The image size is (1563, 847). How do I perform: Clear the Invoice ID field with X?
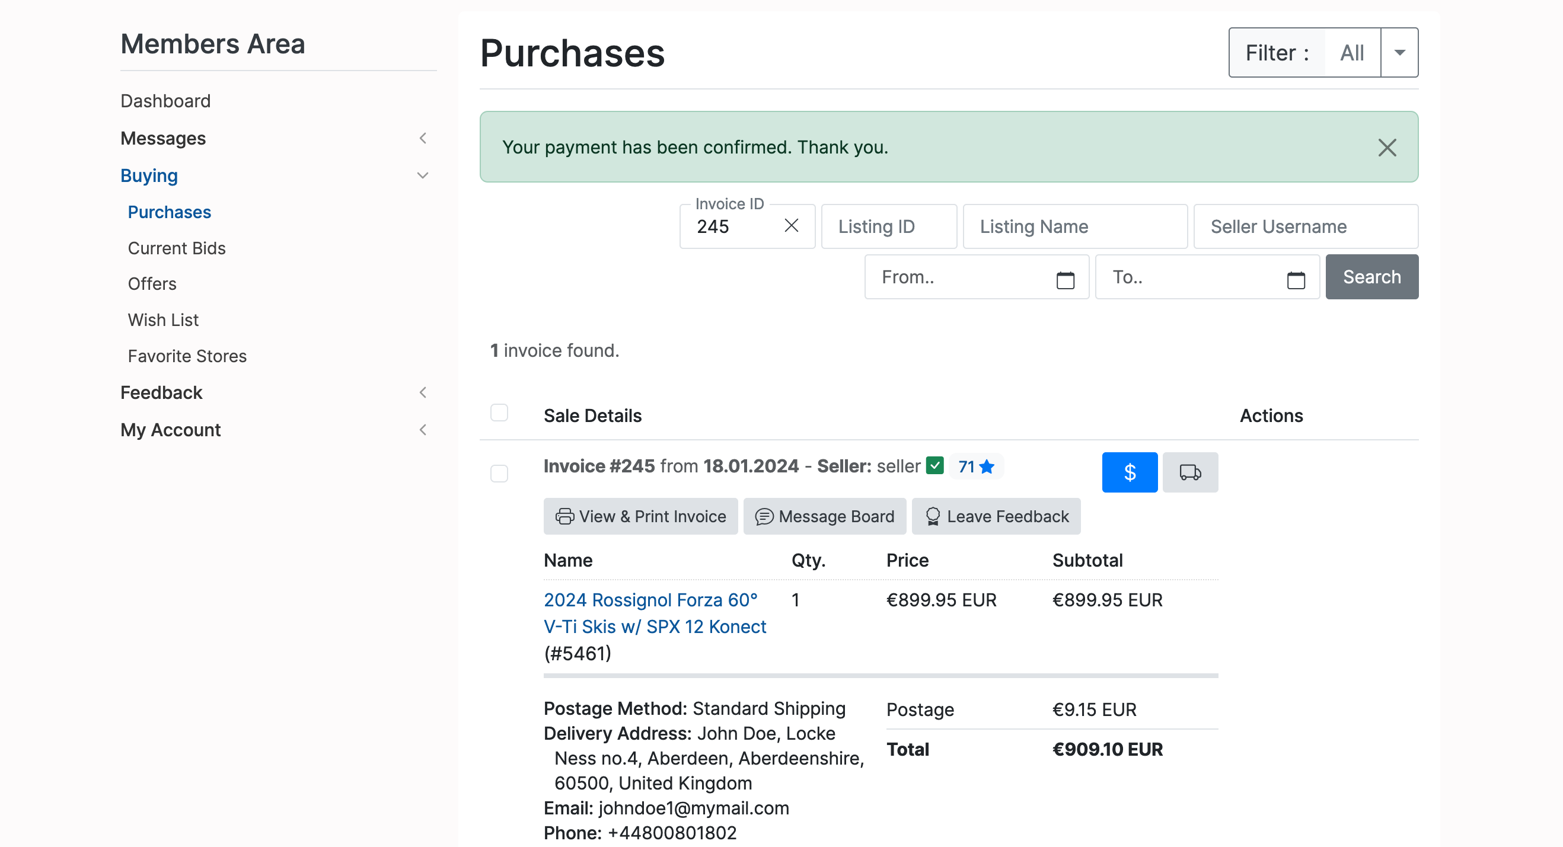[790, 226]
